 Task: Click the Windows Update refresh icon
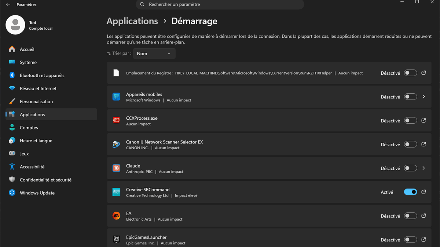coord(12,193)
